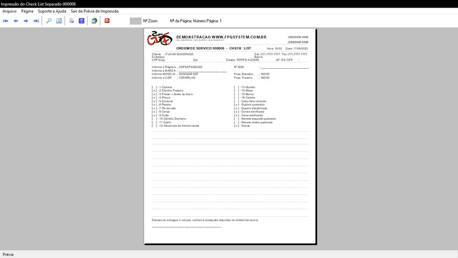Click the Nº Zoom input box

pyautogui.click(x=135, y=21)
